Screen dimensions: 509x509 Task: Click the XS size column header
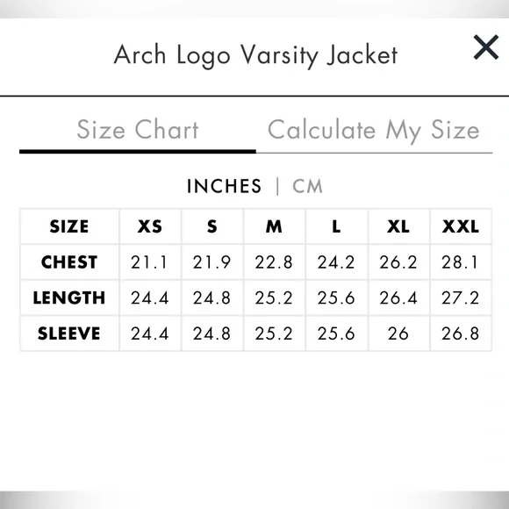coord(150,226)
